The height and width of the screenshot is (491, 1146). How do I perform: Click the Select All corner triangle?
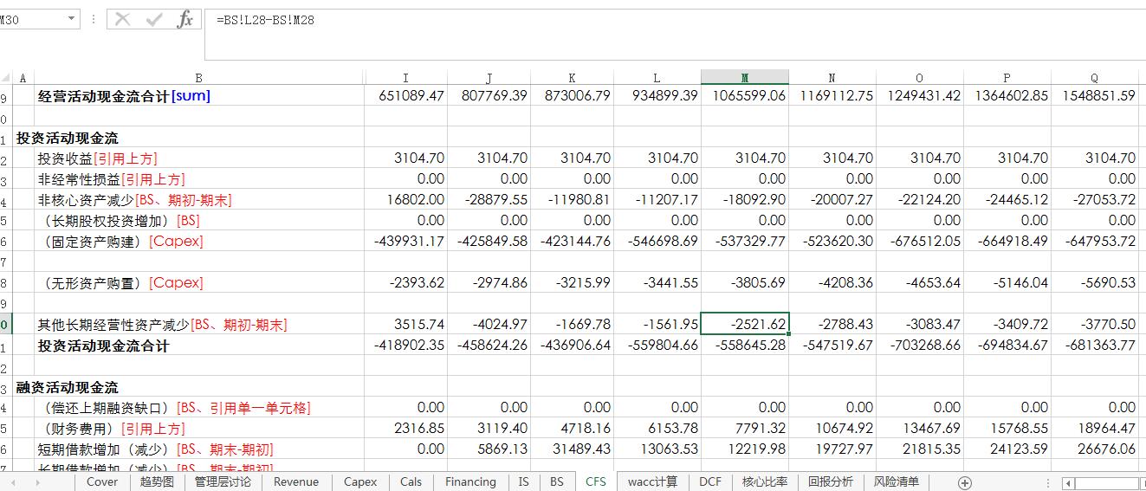[x=6, y=78]
